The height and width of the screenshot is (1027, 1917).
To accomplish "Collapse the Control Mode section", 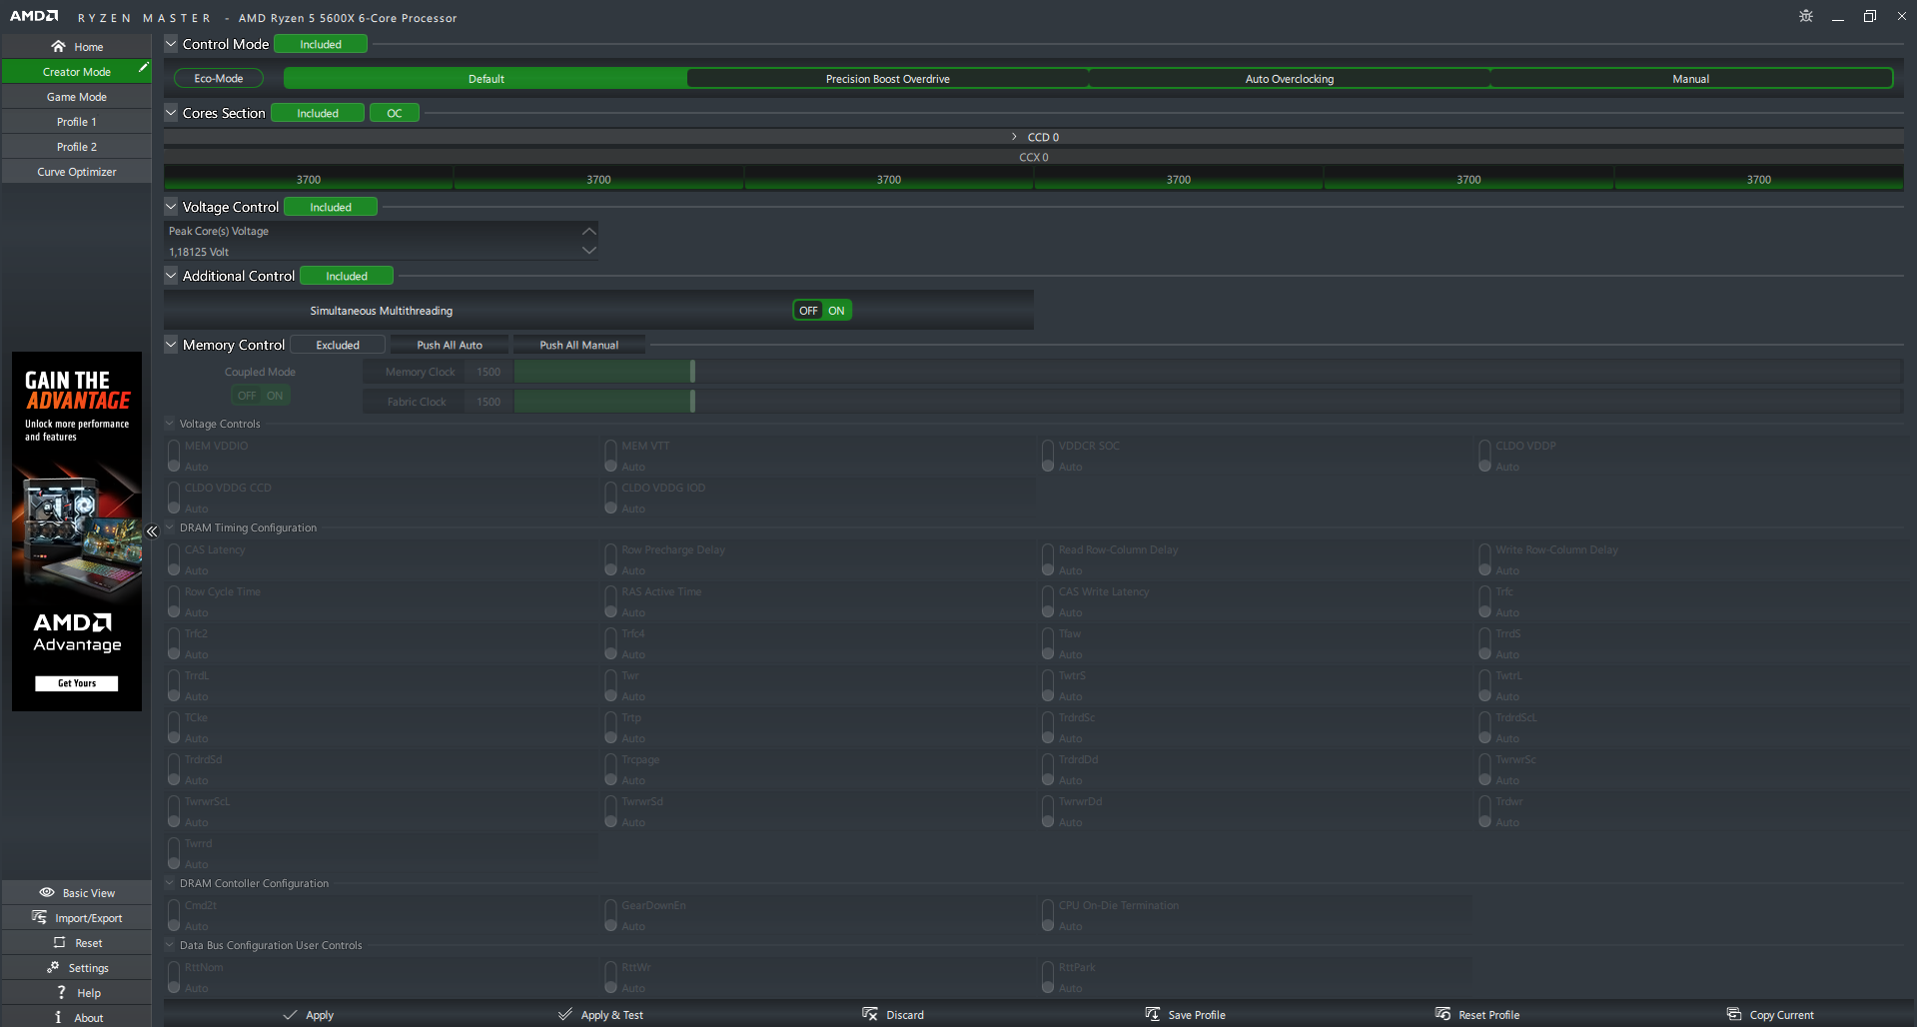I will point(171,43).
